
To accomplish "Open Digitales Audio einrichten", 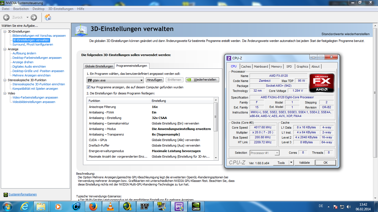I will coord(29,67).
